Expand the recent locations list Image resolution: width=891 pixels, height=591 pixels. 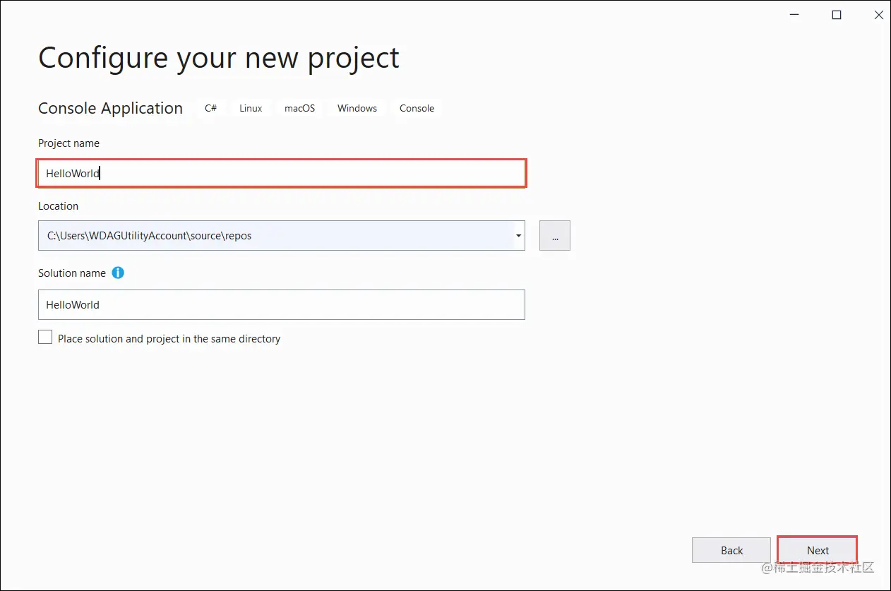coord(518,235)
